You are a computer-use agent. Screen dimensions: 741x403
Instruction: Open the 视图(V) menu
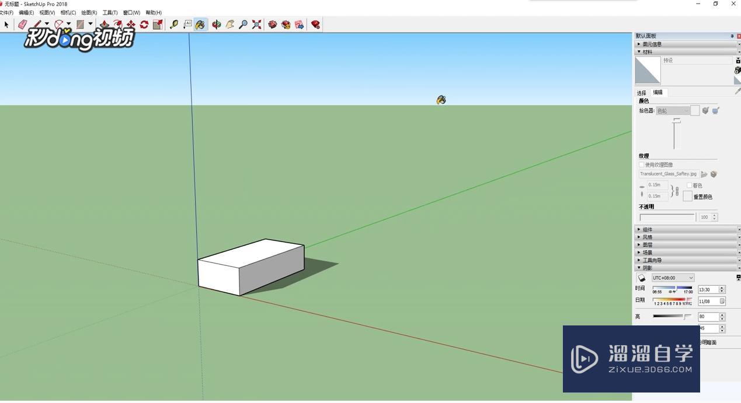(47, 12)
